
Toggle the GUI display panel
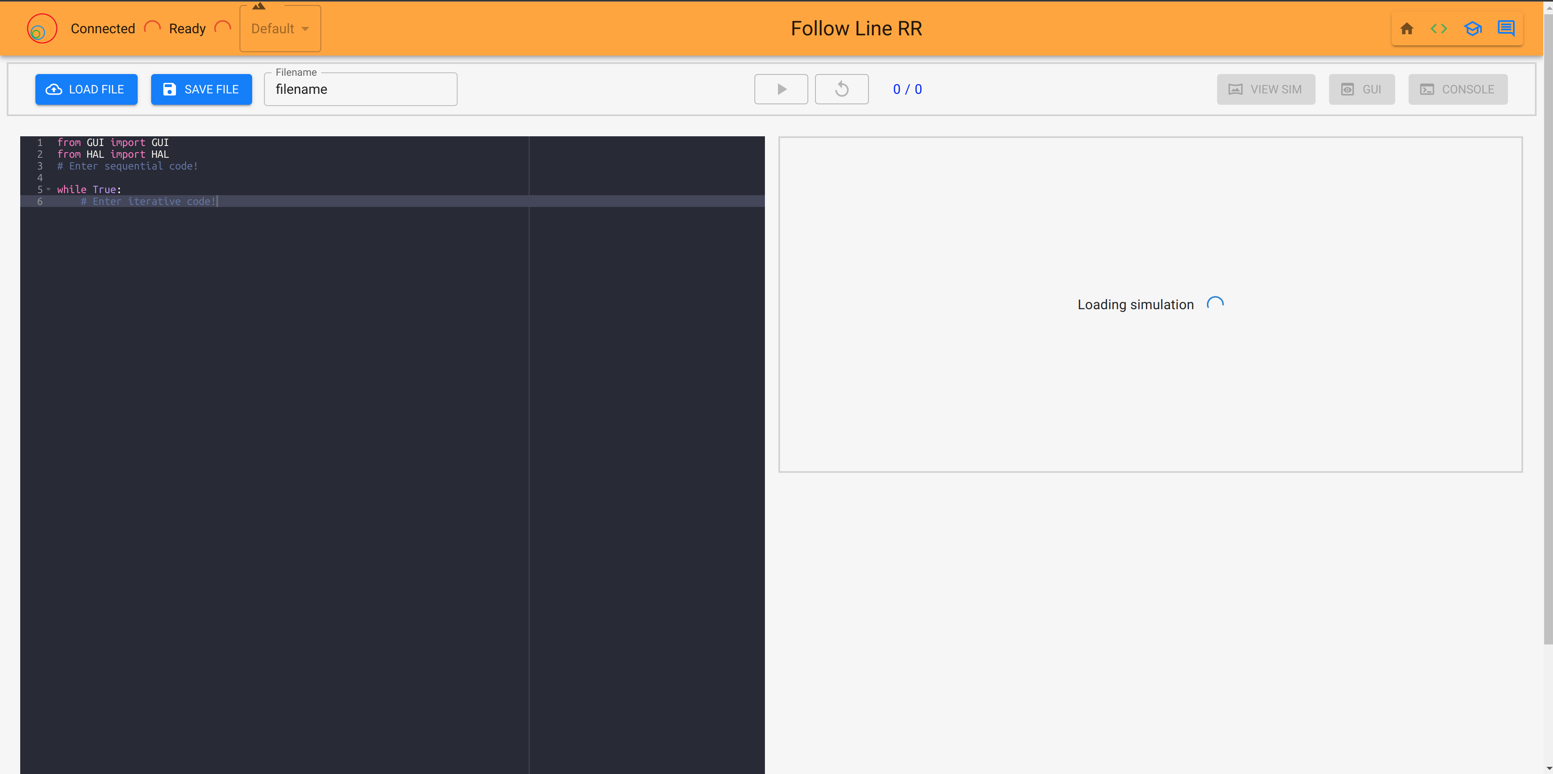tap(1361, 89)
